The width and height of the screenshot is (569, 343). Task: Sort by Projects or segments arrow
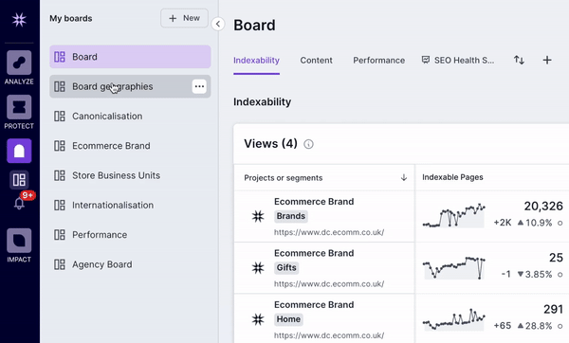click(x=404, y=177)
